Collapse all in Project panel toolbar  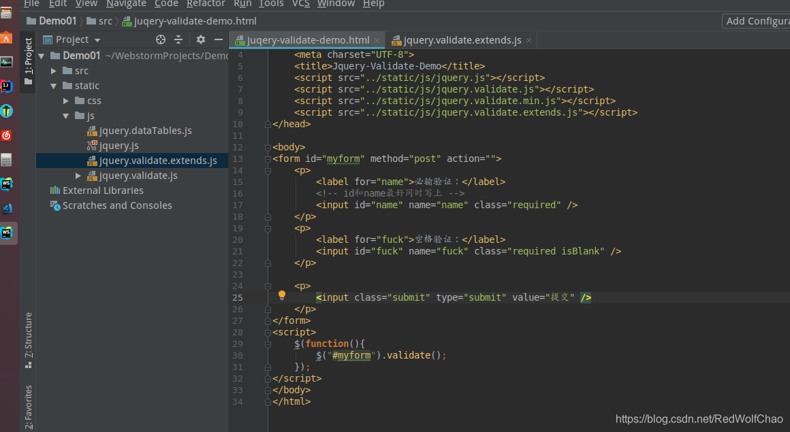tap(178, 39)
